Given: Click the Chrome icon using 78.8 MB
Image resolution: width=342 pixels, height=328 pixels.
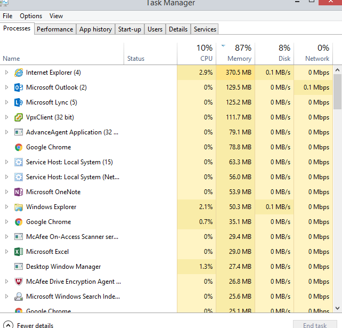Looking at the screenshot, I should coord(19,147).
